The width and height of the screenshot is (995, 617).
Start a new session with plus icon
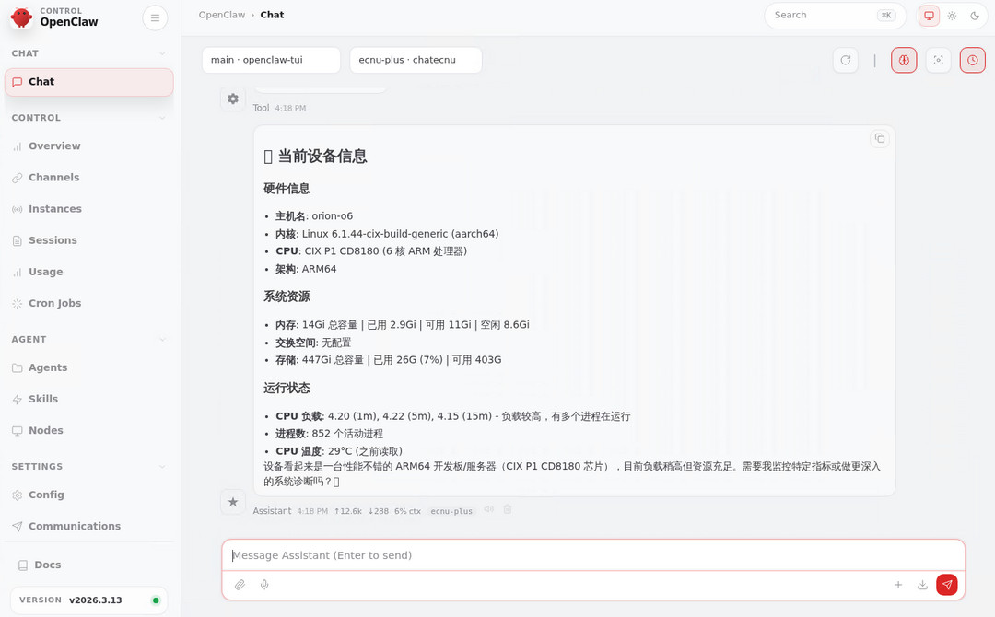click(x=898, y=585)
